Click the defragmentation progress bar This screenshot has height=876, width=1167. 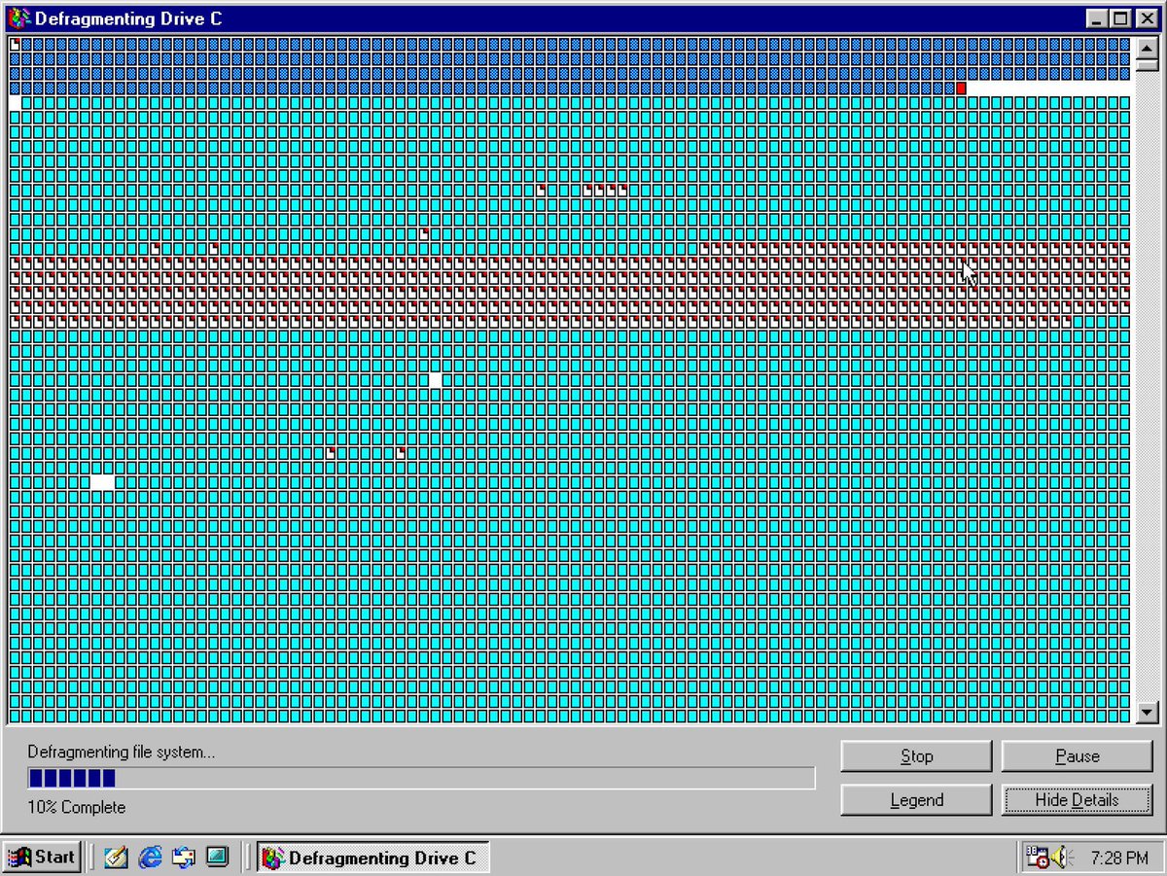pos(421,778)
